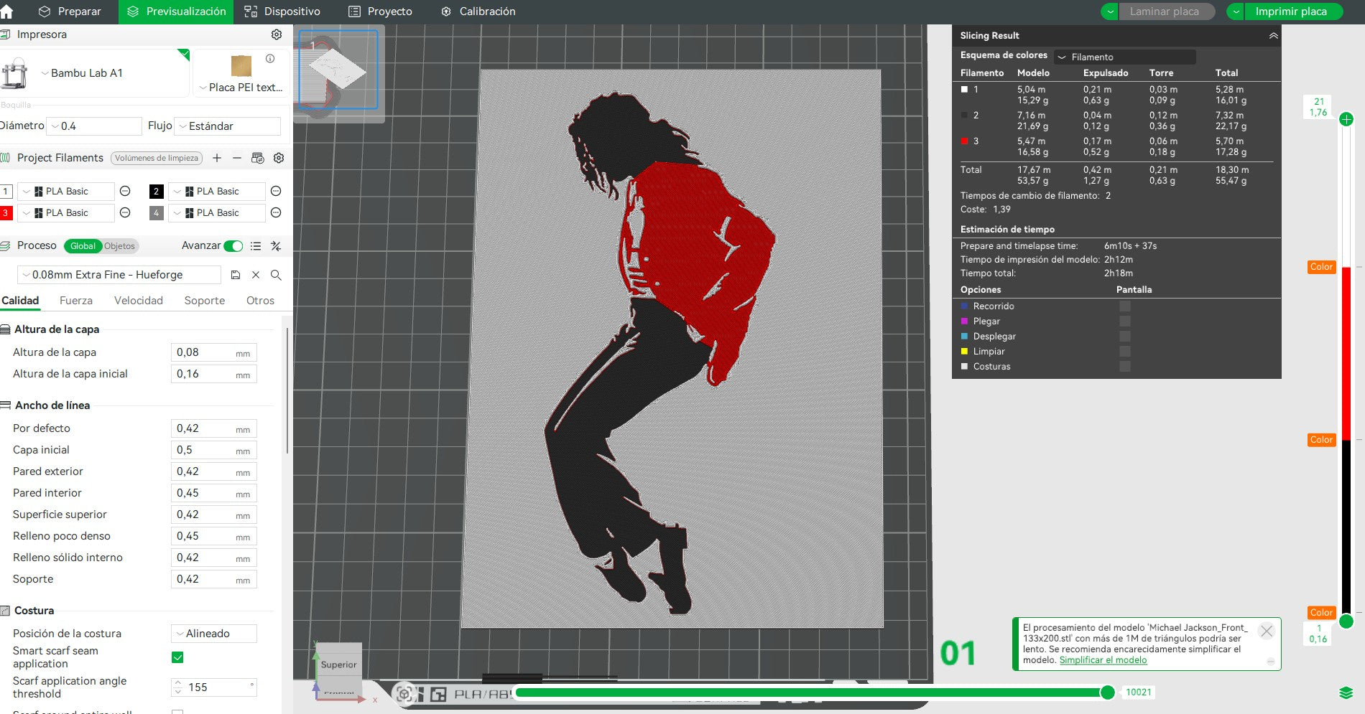The height and width of the screenshot is (714, 1365).
Task: Remove last project filament
Action: tap(237, 158)
